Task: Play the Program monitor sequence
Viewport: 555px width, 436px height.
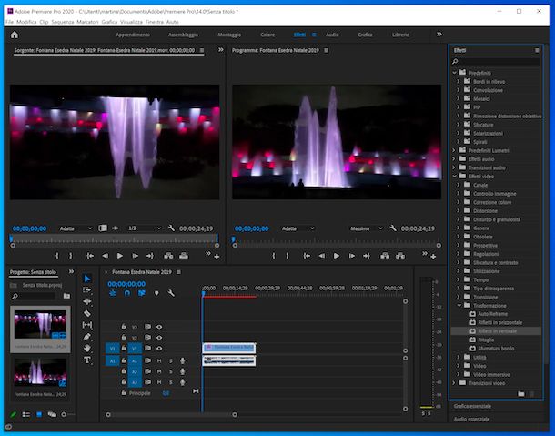Action: (x=337, y=256)
